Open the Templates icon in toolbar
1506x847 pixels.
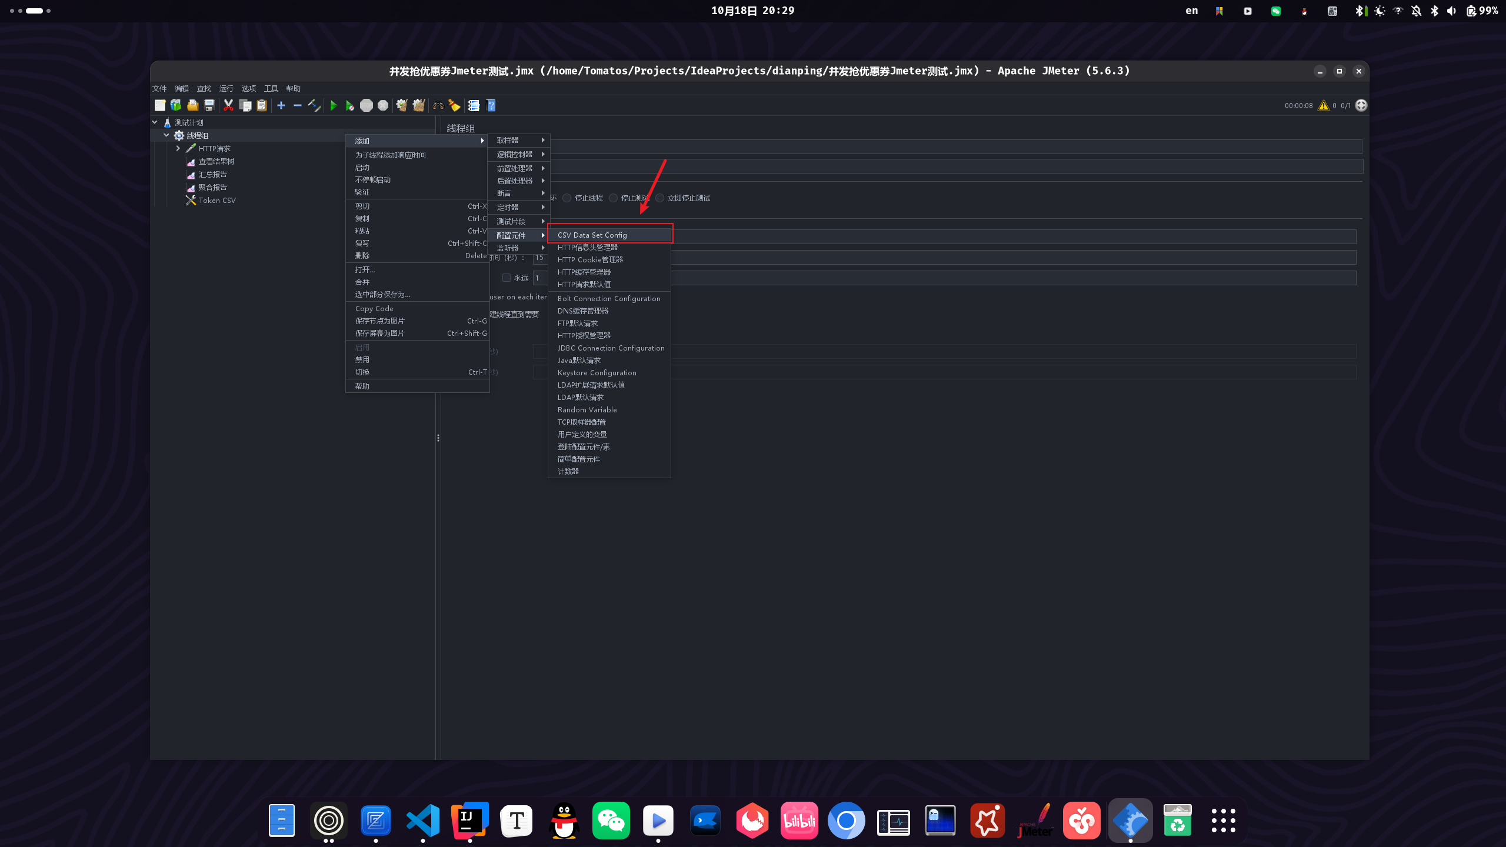pos(176,105)
